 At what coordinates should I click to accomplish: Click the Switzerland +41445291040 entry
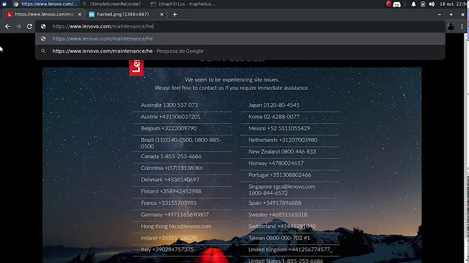tap(282, 227)
